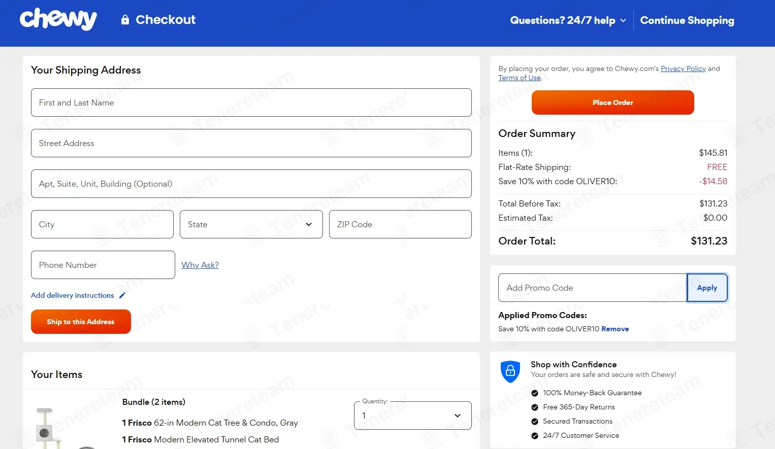The width and height of the screenshot is (775, 449).
Task: Open the Quantity dropdown
Action: click(413, 416)
